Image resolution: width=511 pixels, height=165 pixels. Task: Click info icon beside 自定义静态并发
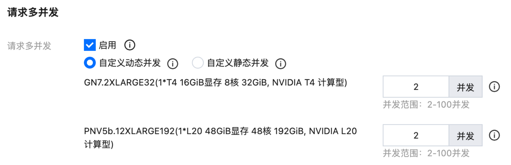[x=281, y=64]
